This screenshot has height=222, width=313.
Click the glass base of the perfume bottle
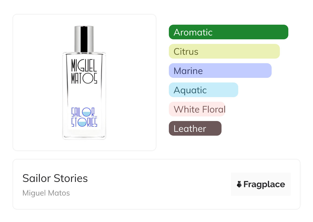coord(84,136)
